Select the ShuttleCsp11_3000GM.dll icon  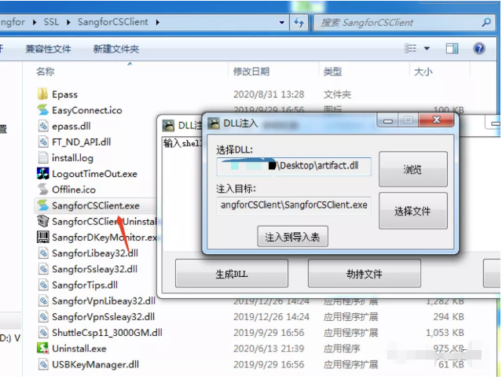pos(43,332)
